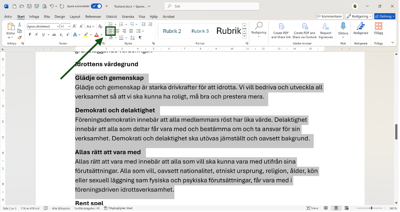
Task: Decrease the paragraph indent
Action: coord(143,24)
